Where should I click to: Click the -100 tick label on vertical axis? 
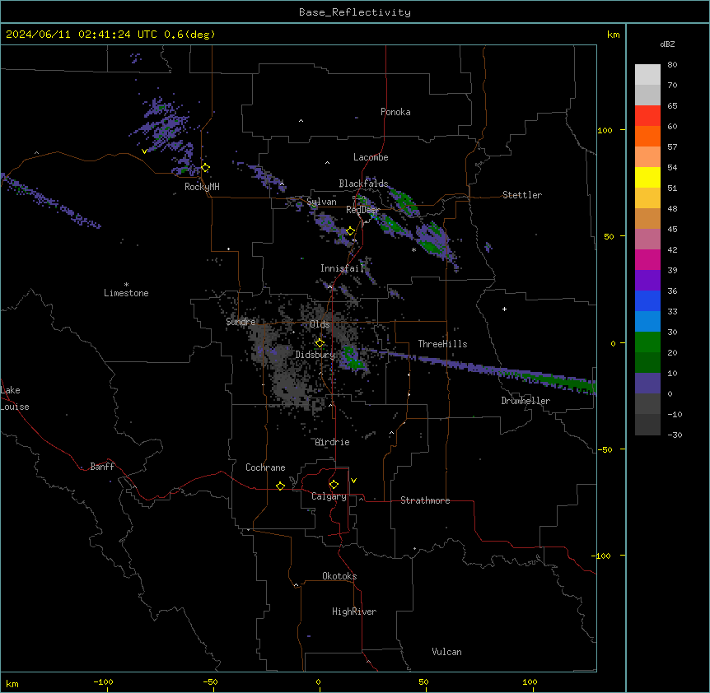[x=602, y=556]
